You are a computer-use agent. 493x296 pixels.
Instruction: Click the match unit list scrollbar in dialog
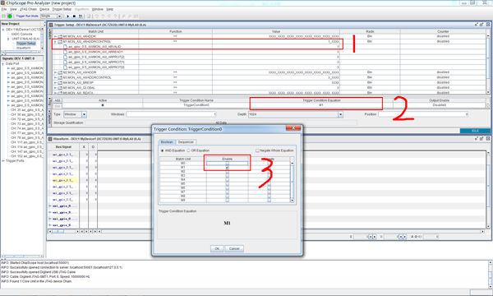click(x=292, y=182)
